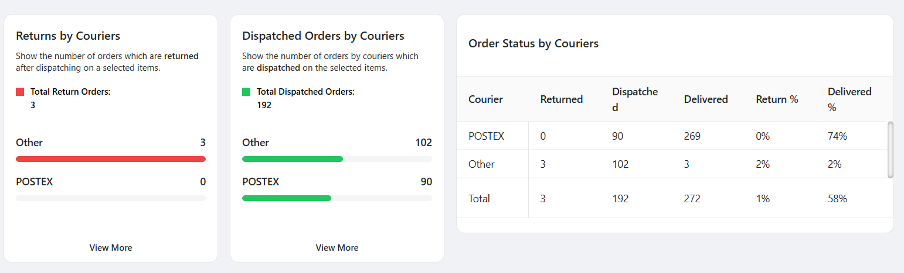904x273 pixels.
Task: Click the green POSTEX dispatched progress bar
Action: pos(287,198)
